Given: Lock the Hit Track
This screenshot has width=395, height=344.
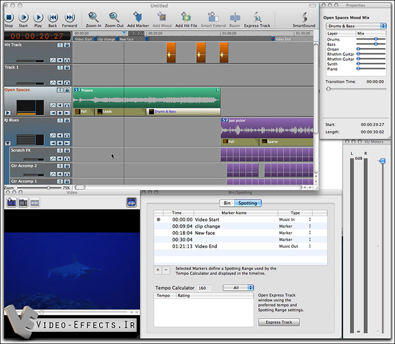Looking at the screenshot, I should (x=67, y=45).
